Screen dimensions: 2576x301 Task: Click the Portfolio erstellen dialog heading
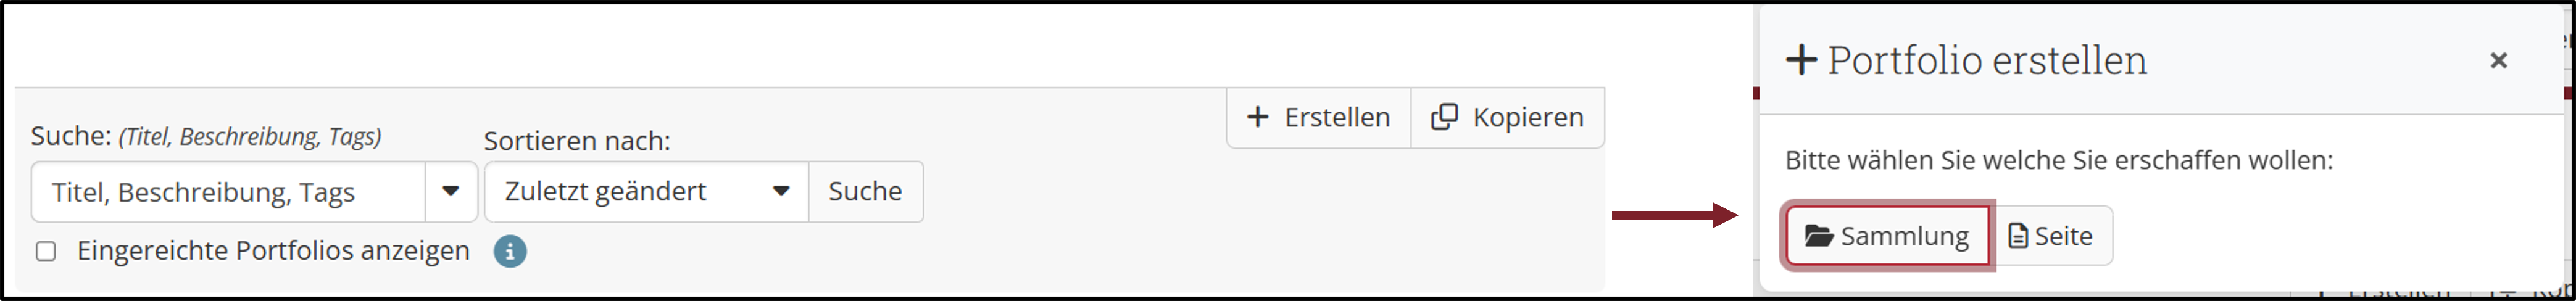click(x=1987, y=60)
